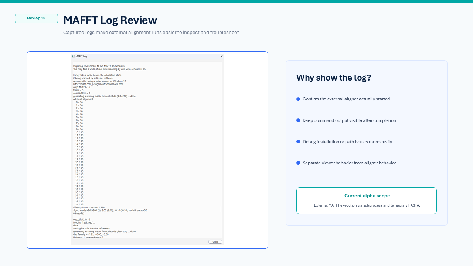Click the MAFFT Log window app icon

73,56
